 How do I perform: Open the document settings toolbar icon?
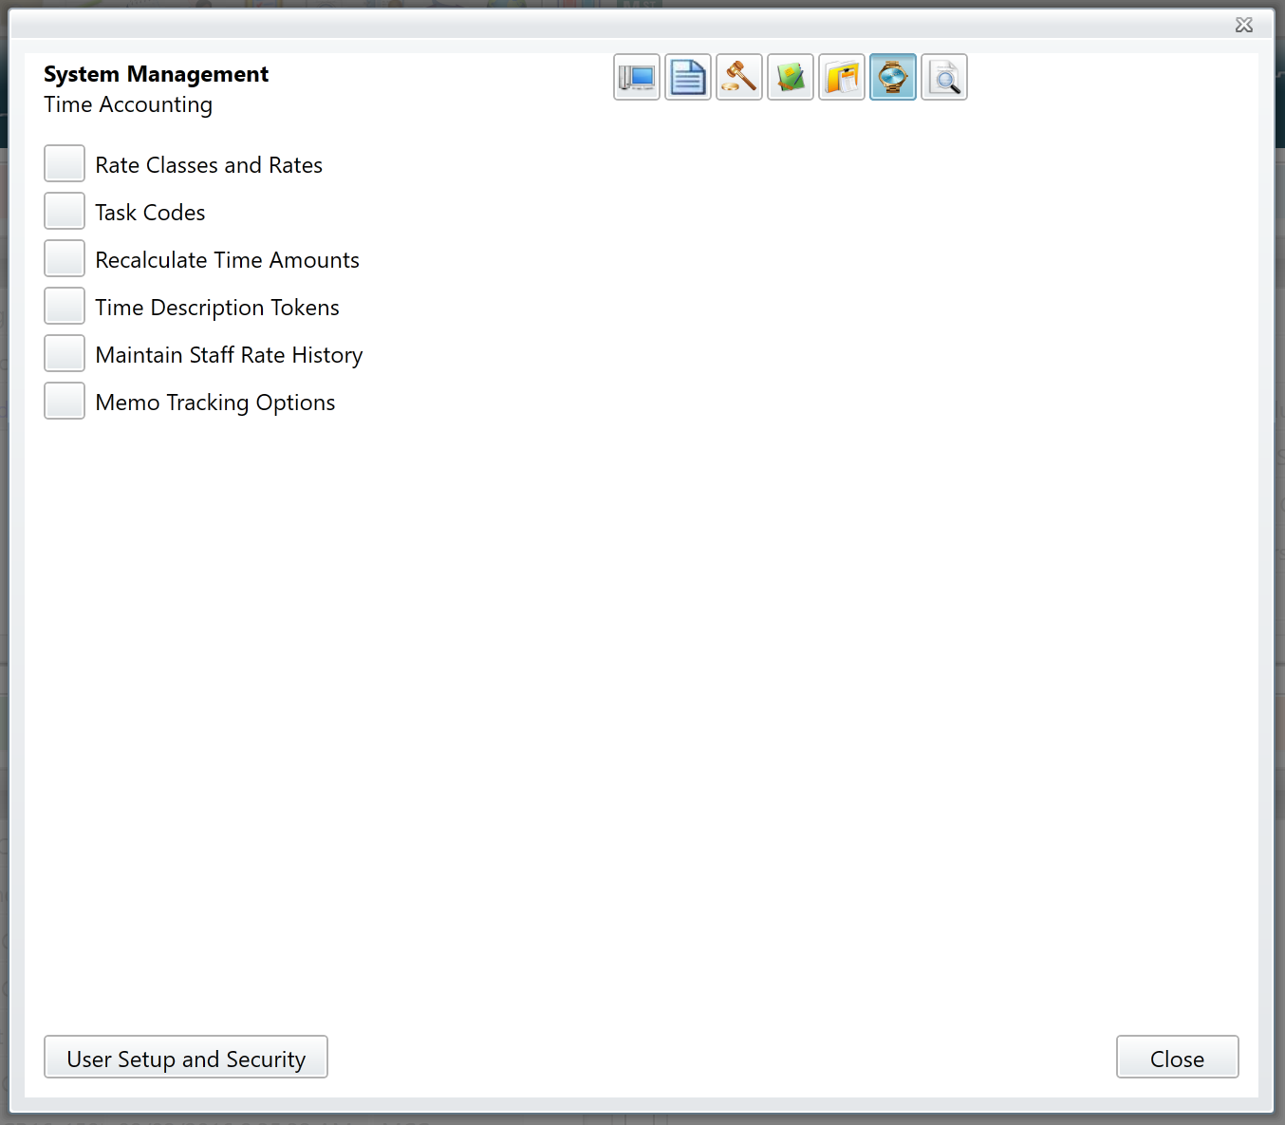(x=687, y=77)
